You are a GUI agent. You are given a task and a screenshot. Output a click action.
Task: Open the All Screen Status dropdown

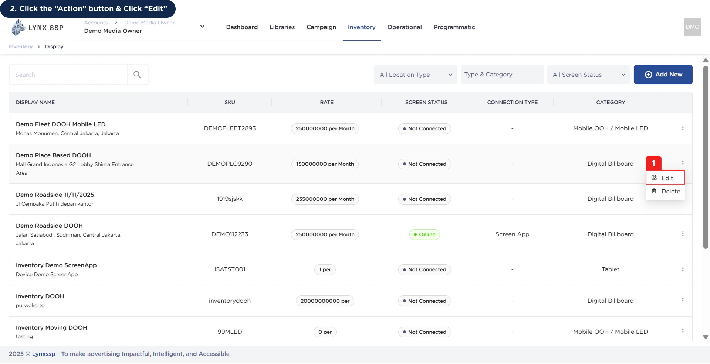589,75
